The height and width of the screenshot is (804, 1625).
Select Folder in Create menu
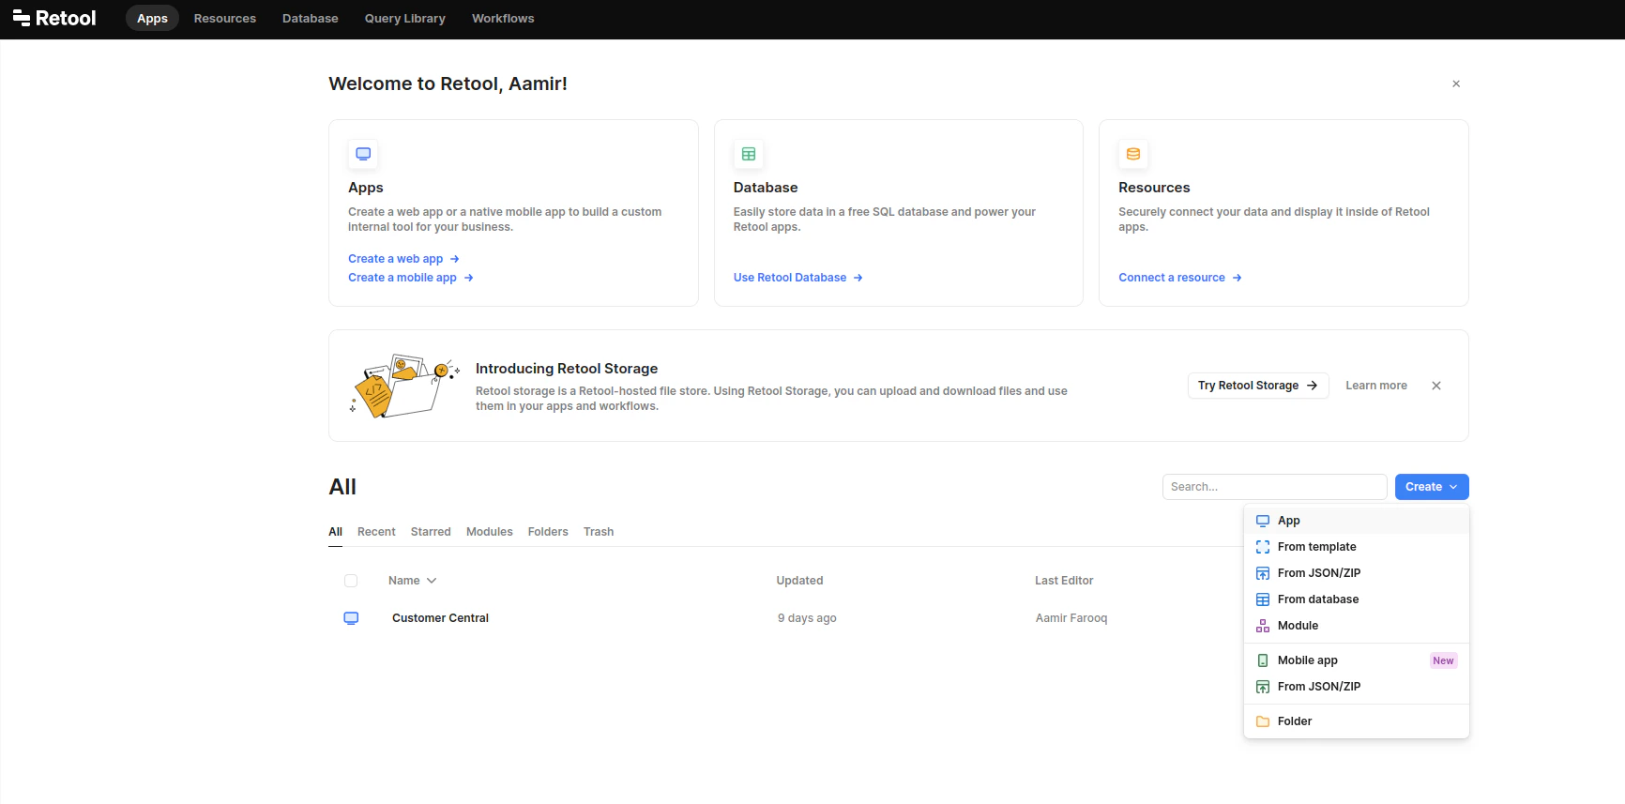(1357, 721)
